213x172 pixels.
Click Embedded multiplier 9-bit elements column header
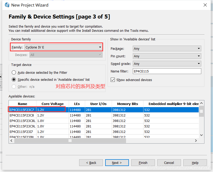[x=171, y=104]
